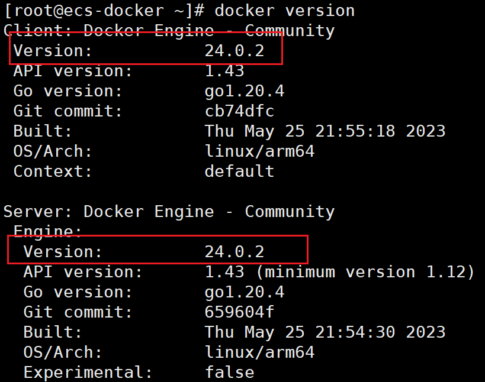Image resolution: width=485 pixels, height=382 pixels.
Task: Click the Experimental false value
Action: [x=229, y=372]
